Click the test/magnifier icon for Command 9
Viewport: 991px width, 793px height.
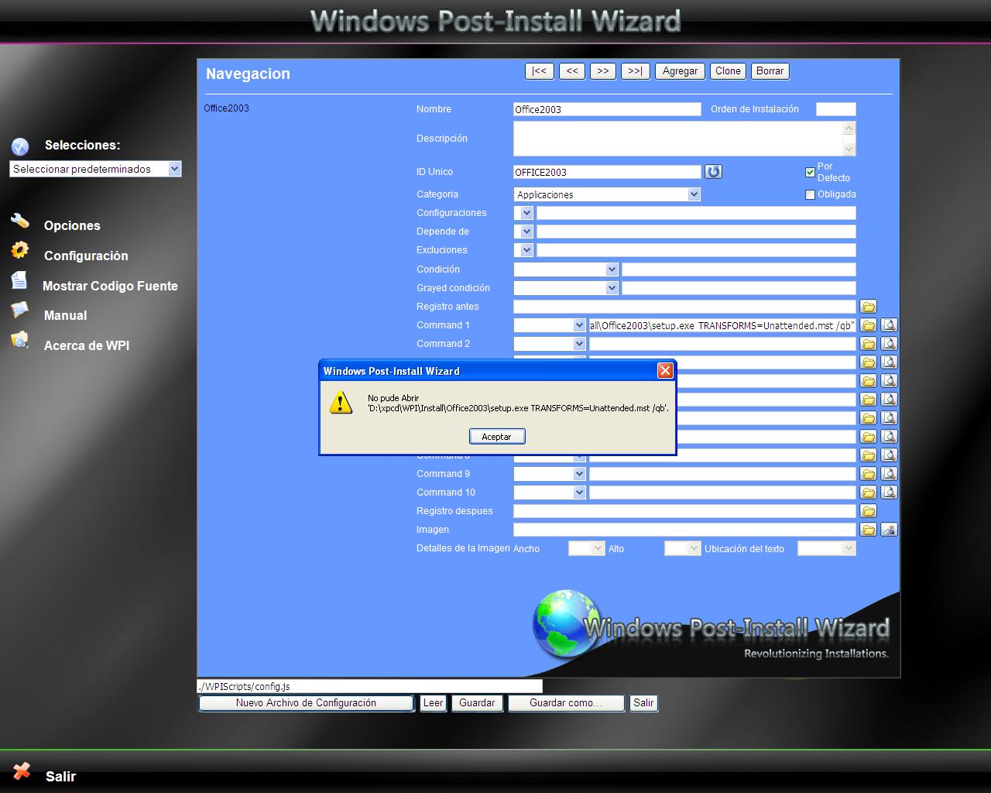tap(889, 474)
